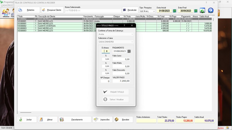
Task: Click the Incluir add button
Action: coord(27,120)
